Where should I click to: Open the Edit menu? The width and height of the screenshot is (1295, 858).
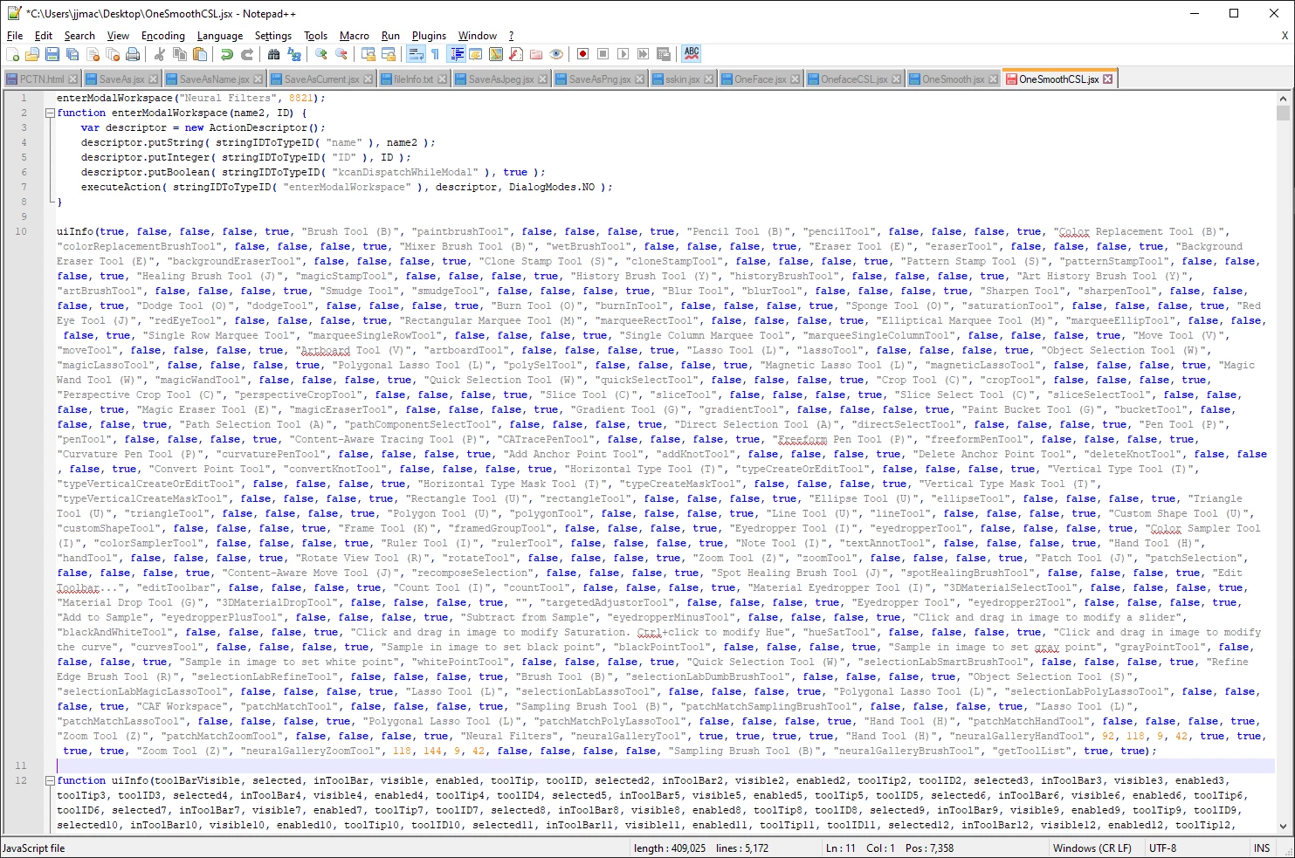click(44, 36)
